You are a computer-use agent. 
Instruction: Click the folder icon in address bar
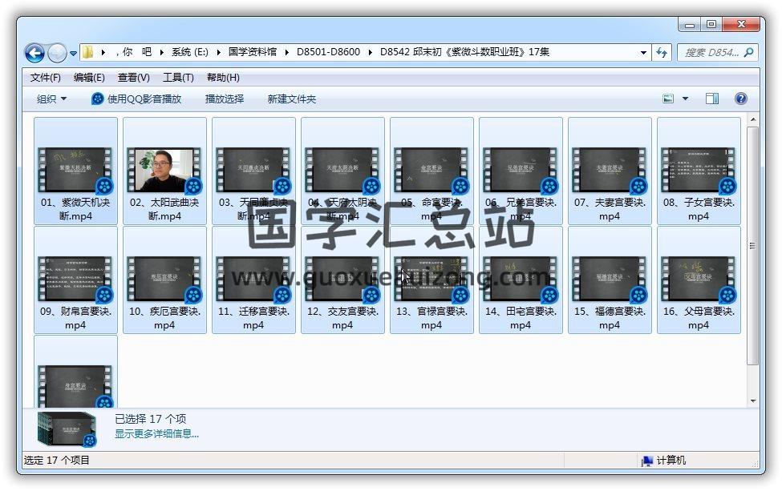click(88, 53)
